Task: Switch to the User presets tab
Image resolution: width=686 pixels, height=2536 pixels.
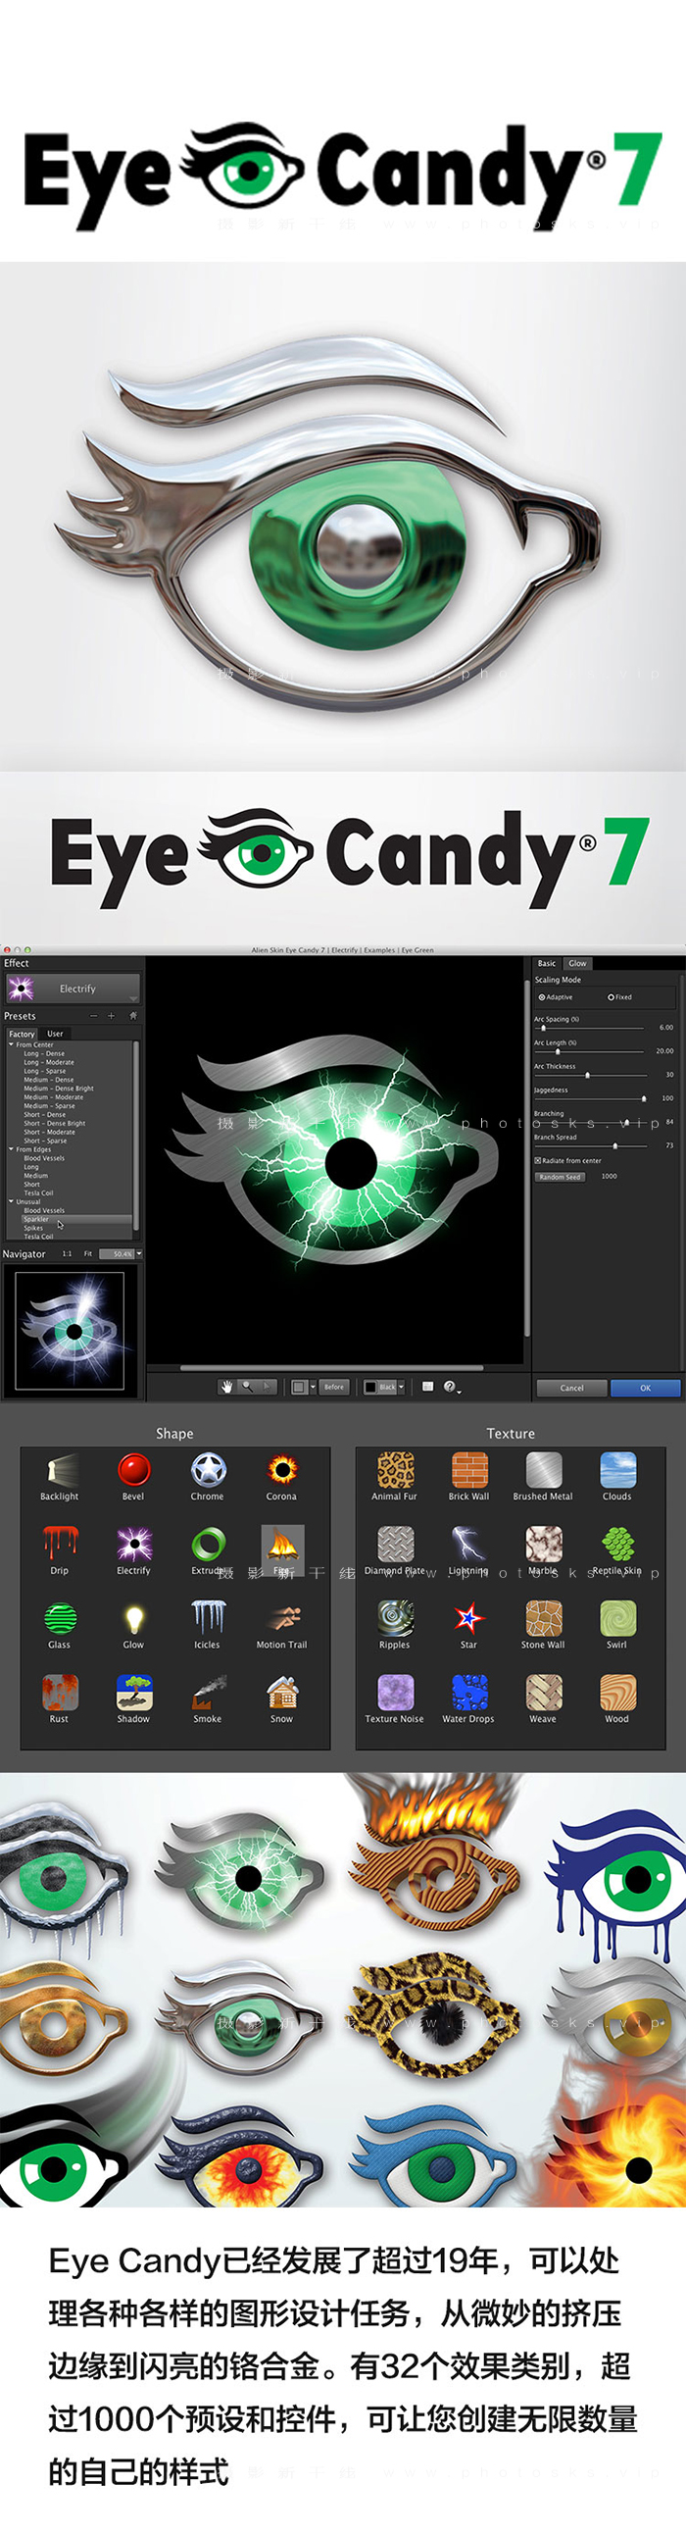Action: pos(55,1034)
